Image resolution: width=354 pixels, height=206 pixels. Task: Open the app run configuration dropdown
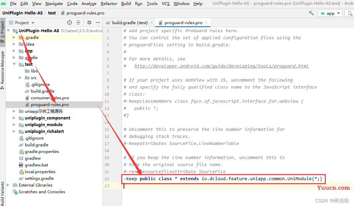(x=330, y=13)
